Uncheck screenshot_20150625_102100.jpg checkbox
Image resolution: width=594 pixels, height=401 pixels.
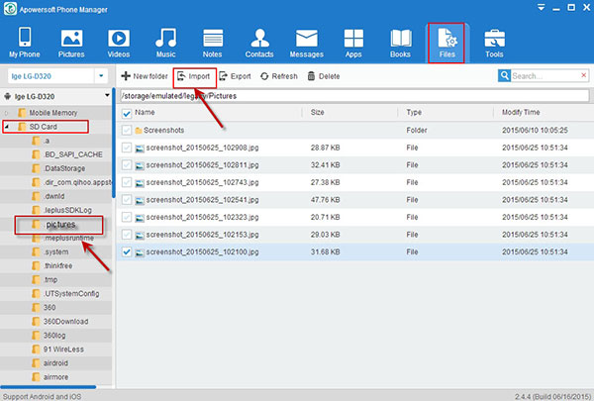point(127,252)
